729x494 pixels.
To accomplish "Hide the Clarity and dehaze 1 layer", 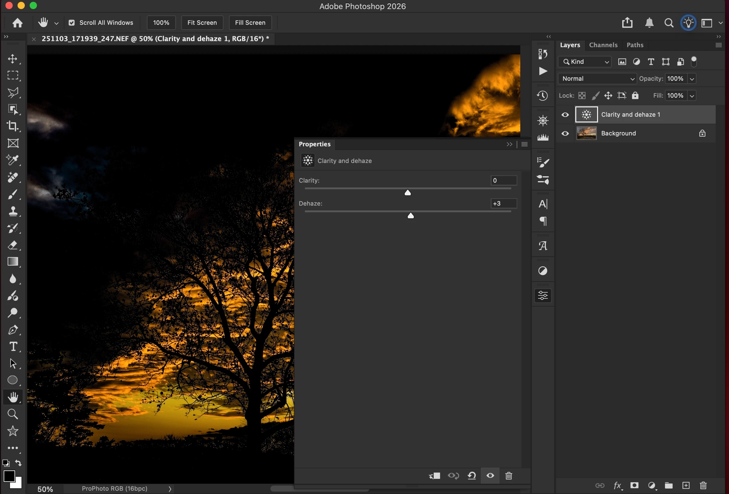I will pyautogui.click(x=565, y=114).
